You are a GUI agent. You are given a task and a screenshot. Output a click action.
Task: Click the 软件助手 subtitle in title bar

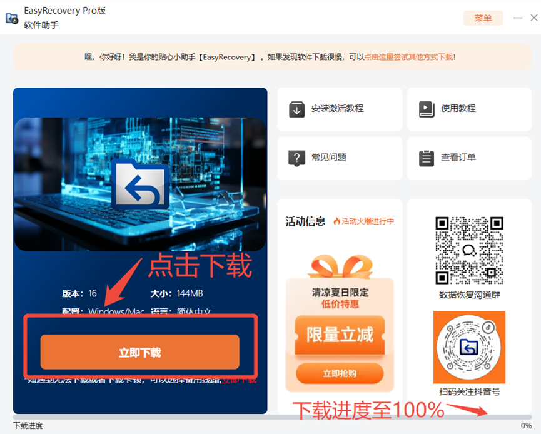[x=41, y=25]
